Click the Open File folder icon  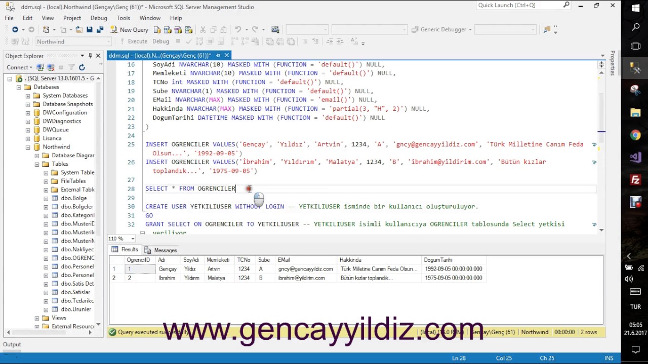click(78, 30)
